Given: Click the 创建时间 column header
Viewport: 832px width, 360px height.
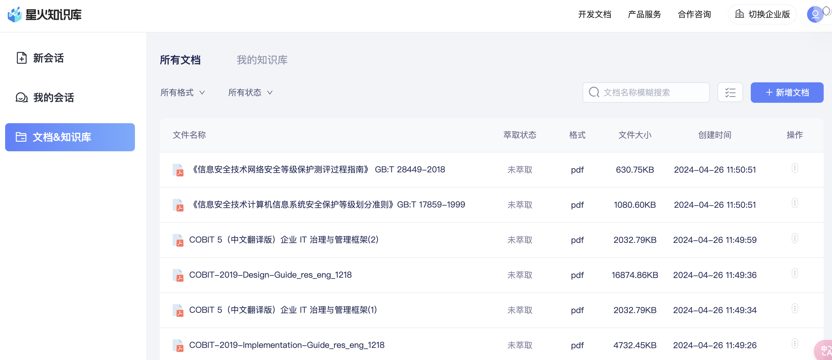Looking at the screenshot, I should tap(715, 135).
